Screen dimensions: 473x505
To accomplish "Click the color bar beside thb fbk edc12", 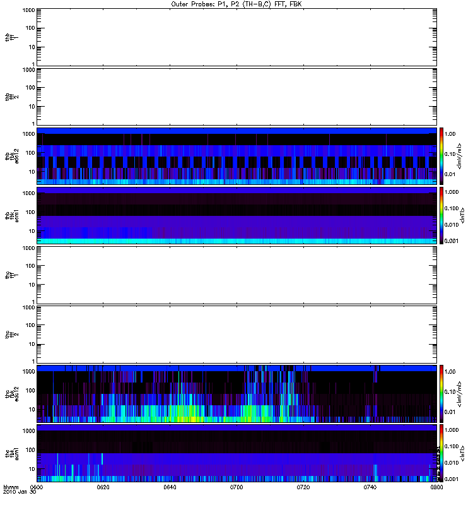I will click(441, 156).
